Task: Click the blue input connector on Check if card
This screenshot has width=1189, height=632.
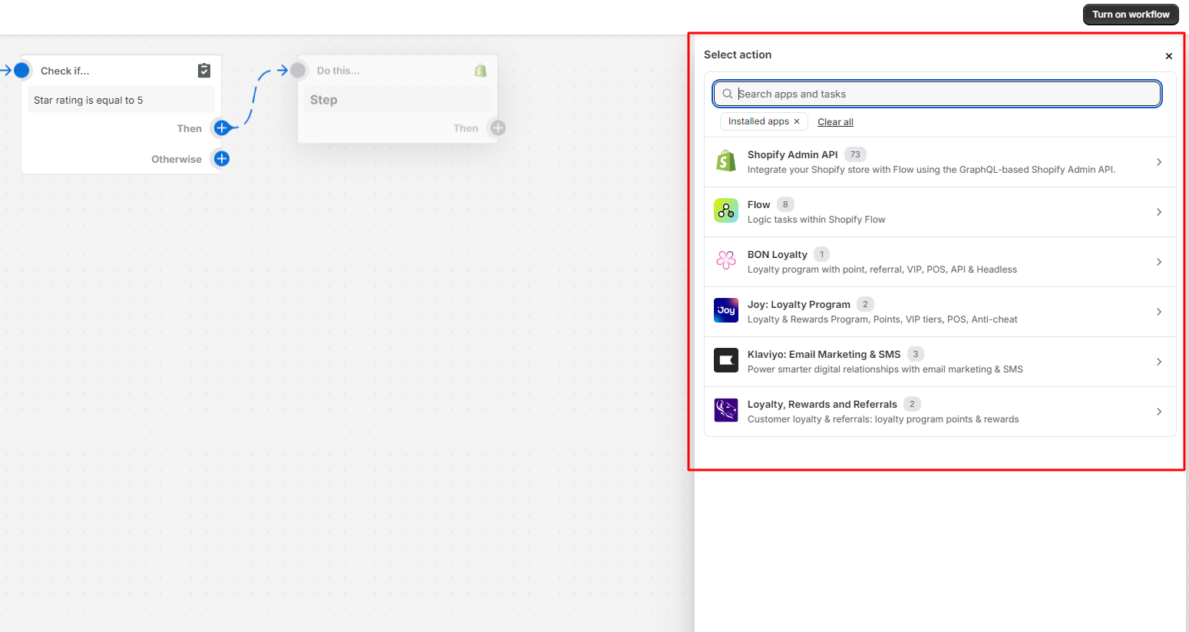Action: coord(21,71)
